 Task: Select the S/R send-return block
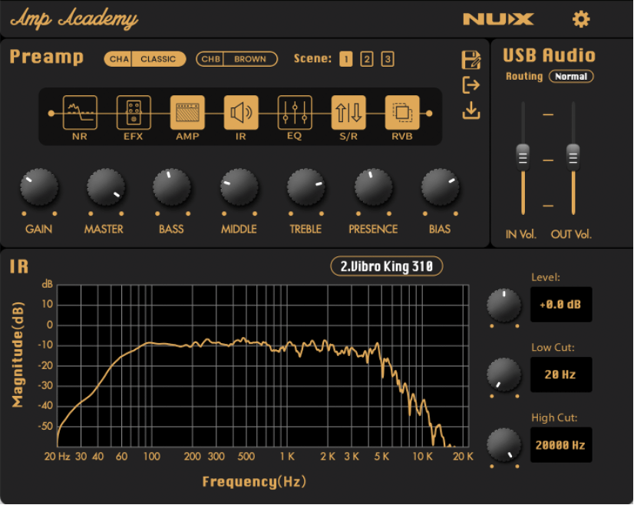click(348, 113)
